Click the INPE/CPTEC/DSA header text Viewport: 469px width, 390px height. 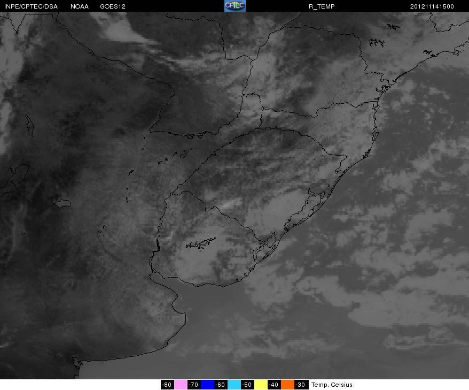click(x=31, y=6)
